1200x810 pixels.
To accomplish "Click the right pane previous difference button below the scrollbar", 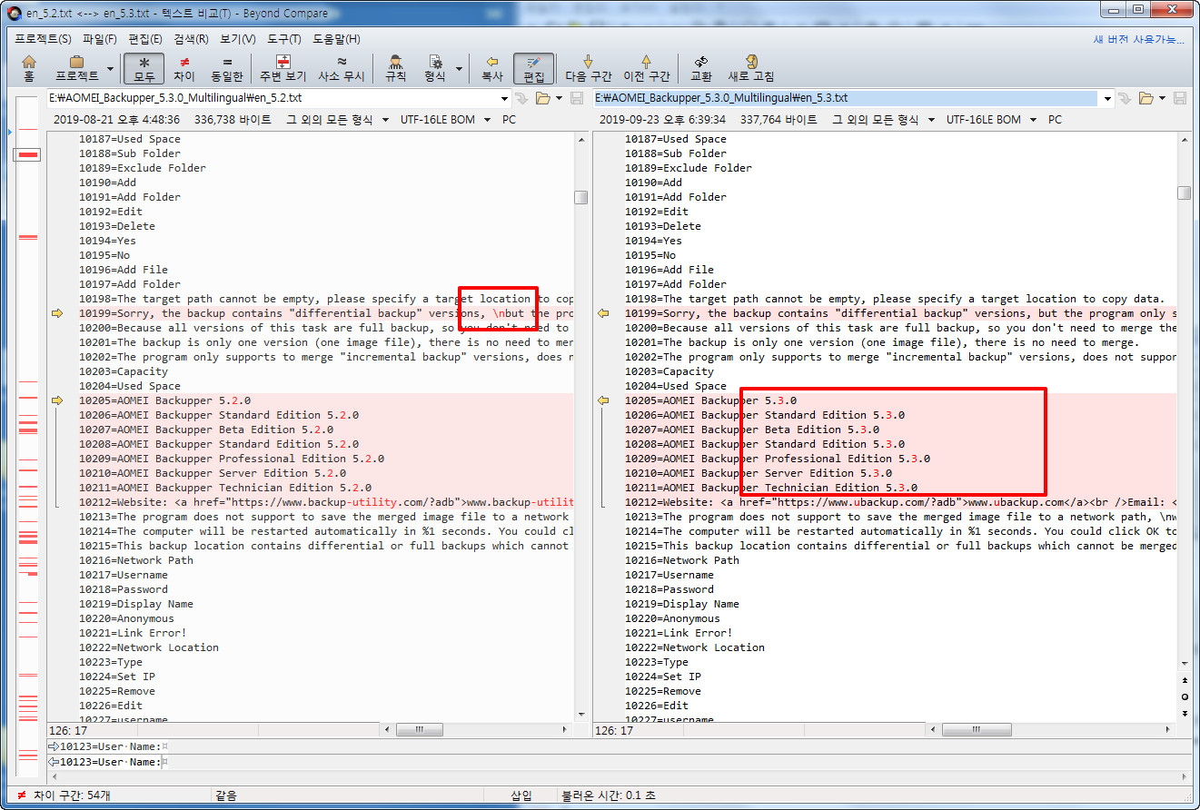I will (1184, 679).
